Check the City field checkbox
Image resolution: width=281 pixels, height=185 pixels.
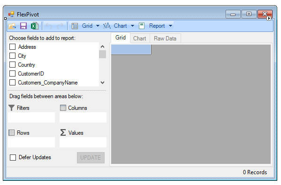click(12, 55)
